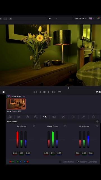The height and width of the screenshot is (180, 101).
Task: Click Green Output blue value field
Action: 59,153
